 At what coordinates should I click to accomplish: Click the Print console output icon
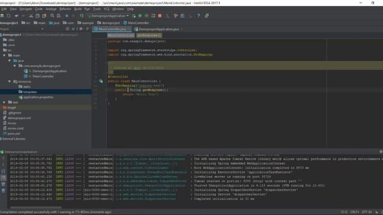[3, 185]
